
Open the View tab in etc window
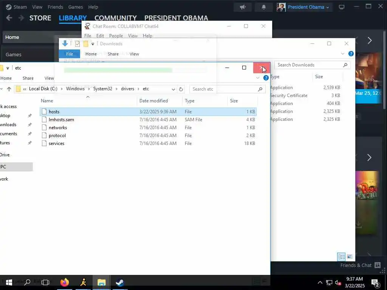(49, 78)
